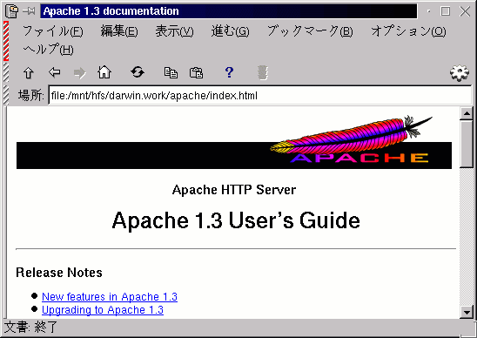
Task: Click the animated gear icon
Action: [x=460, y=73]
